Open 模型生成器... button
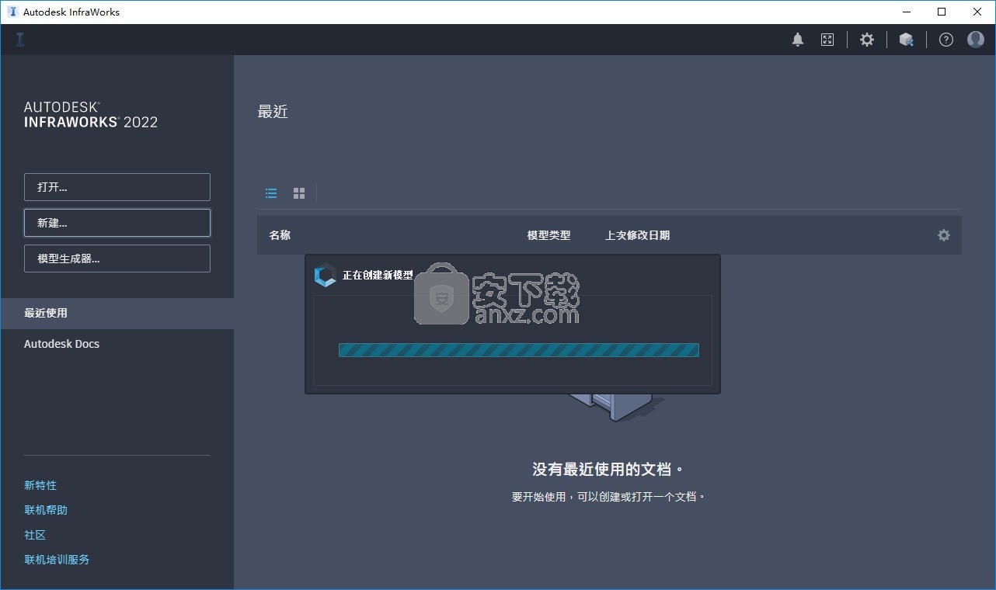This screenshot has height=590, width=996. tap(117, 259)
